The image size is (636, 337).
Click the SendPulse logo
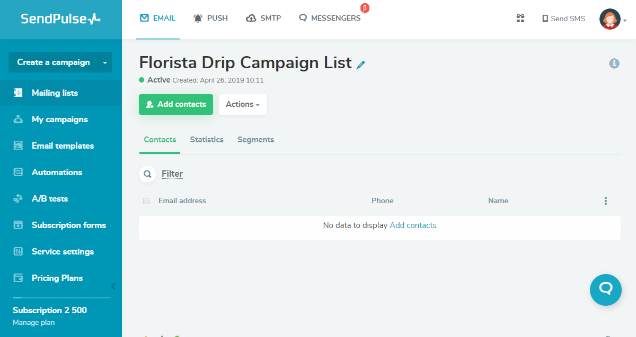[x=60, y=19]
